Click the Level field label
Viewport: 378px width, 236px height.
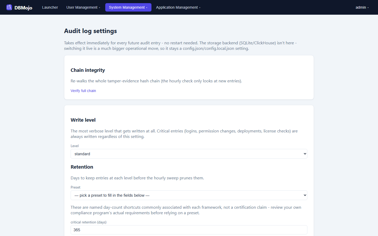pos(75,146)
